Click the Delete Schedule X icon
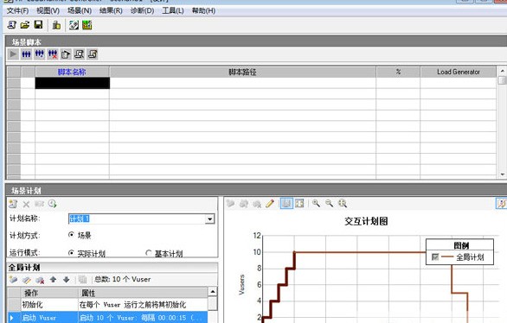507x323 pixels. (26, 204)
